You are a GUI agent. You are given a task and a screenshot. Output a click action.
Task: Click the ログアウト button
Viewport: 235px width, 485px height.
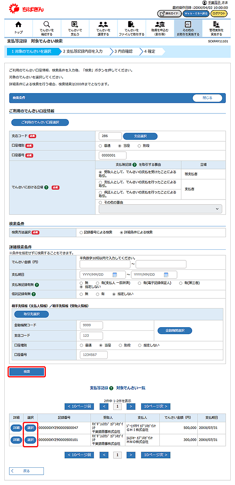click(x=219, y=14)
